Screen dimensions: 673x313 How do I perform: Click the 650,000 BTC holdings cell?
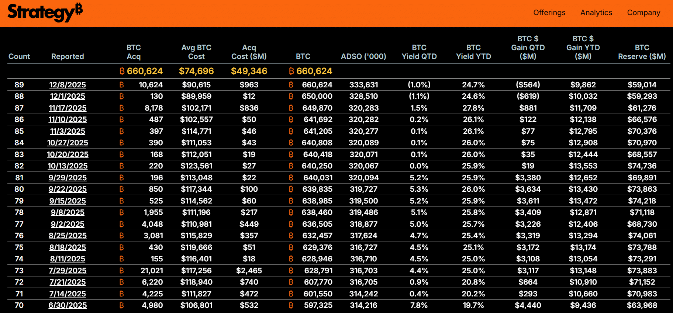click(x=317, y=96)
